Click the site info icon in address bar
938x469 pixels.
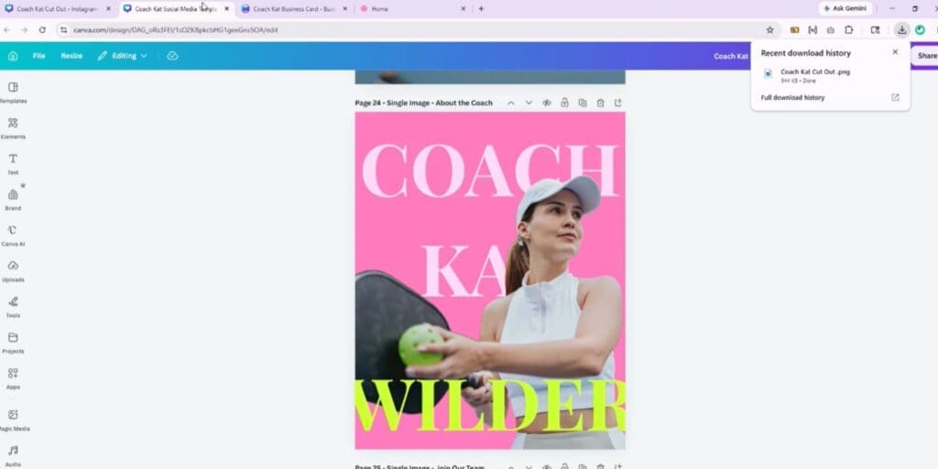click(63, 30)
